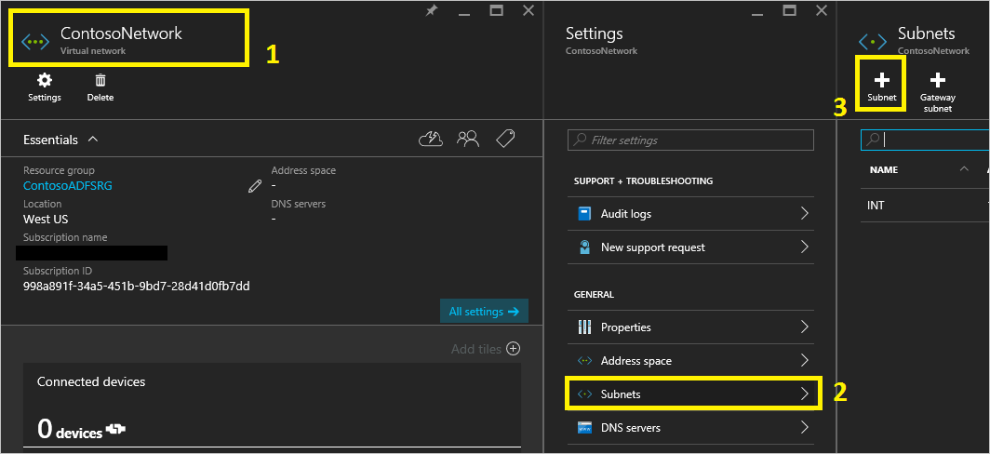Click the Properties bars icon

click(584, 327)
